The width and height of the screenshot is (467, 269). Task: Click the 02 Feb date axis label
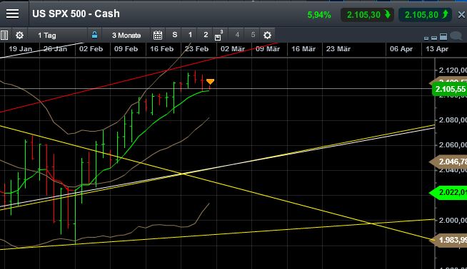[x=91, y=49]
